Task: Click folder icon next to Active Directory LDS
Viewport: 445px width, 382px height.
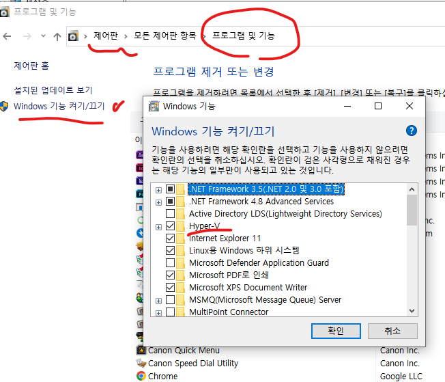Action: 180,213
